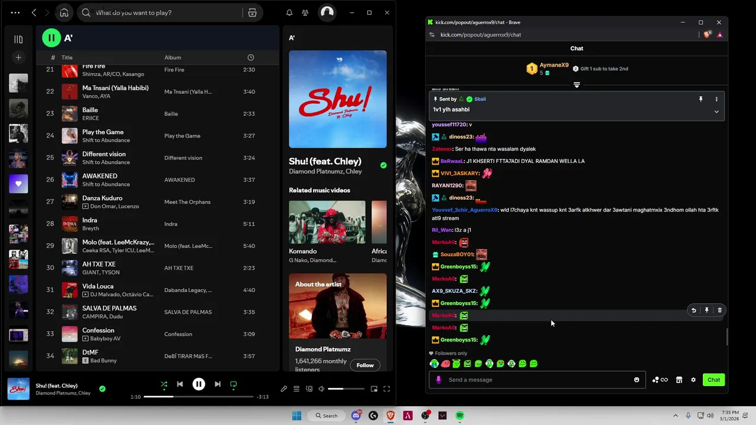Follow Diamond Platnumz artist
The width and height of the screenshot is (756, 425).
(365, 365)
